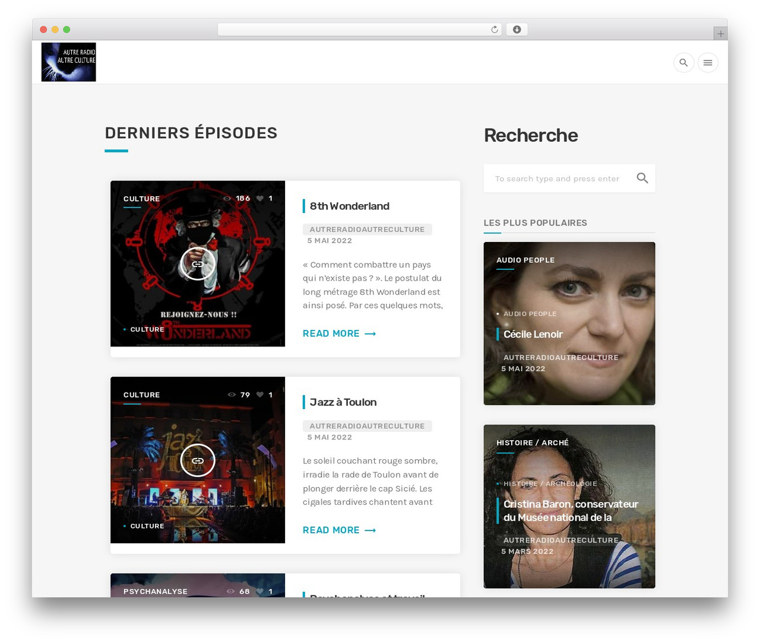Submit search with sidebar magnifier icon
This screenshot has width=760, height=643.
[x=642, y=178]
